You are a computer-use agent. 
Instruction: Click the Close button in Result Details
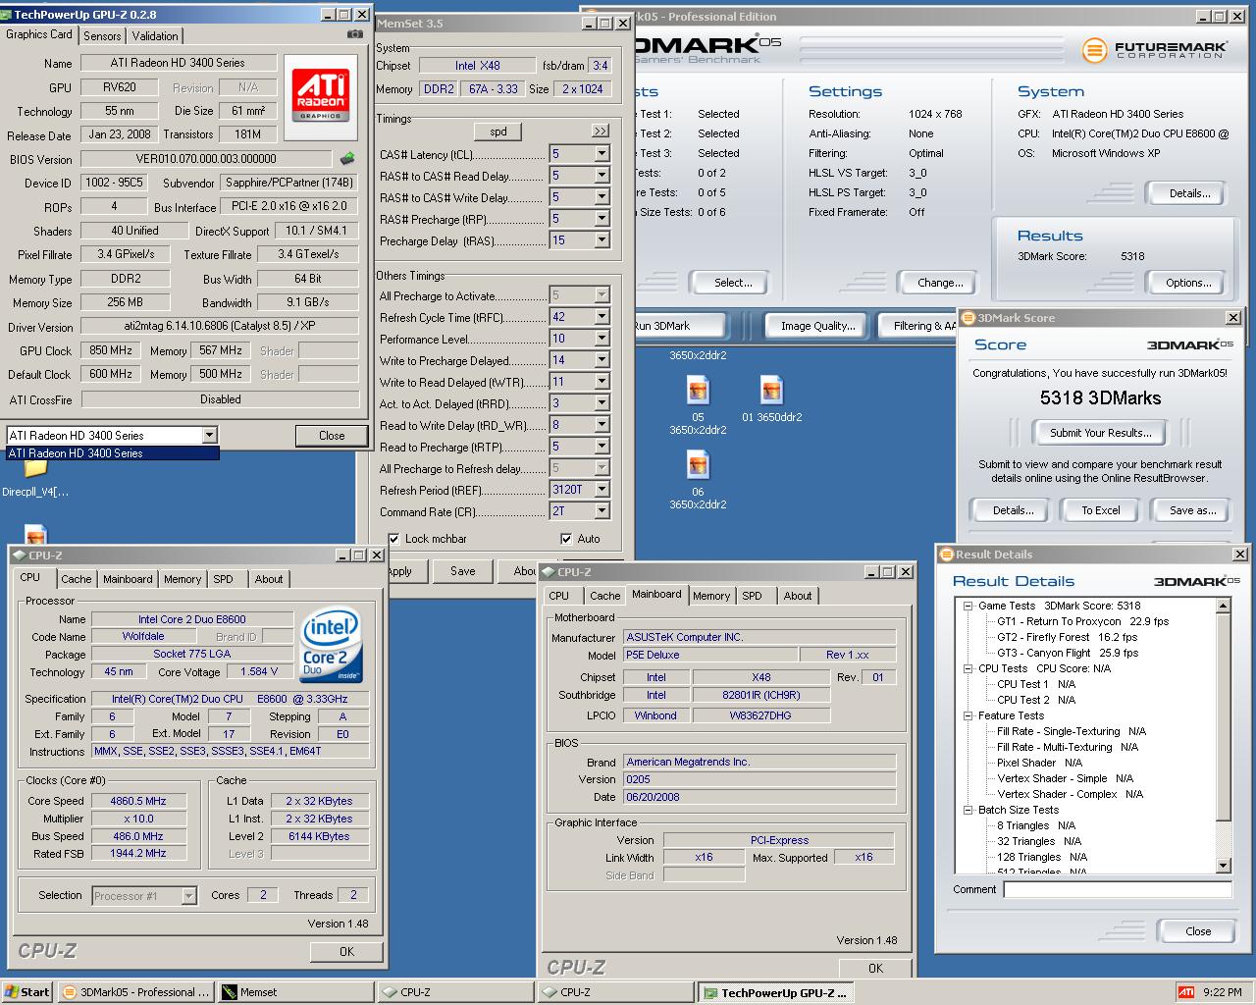pyautogui.click(x=1198, y=931)
